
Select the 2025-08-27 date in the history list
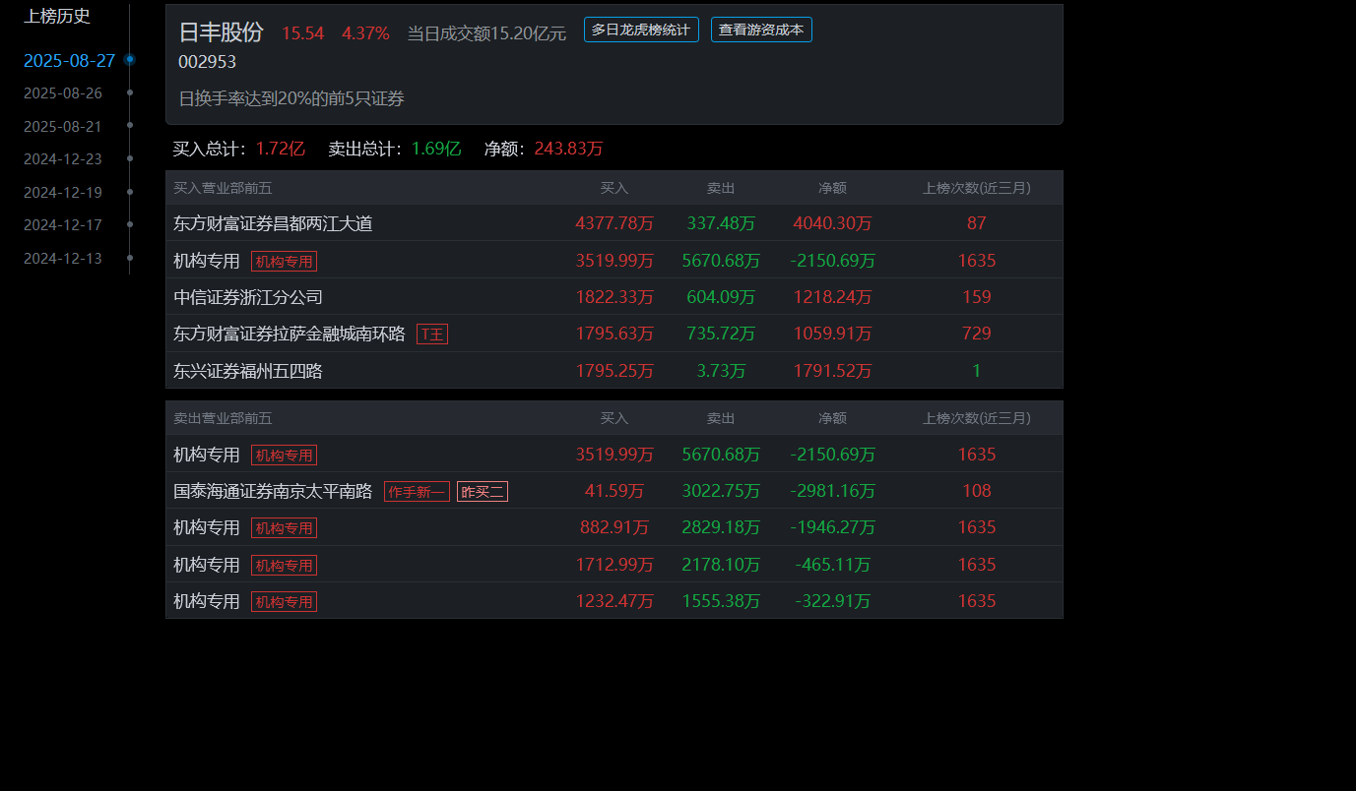tap(70, 61)
